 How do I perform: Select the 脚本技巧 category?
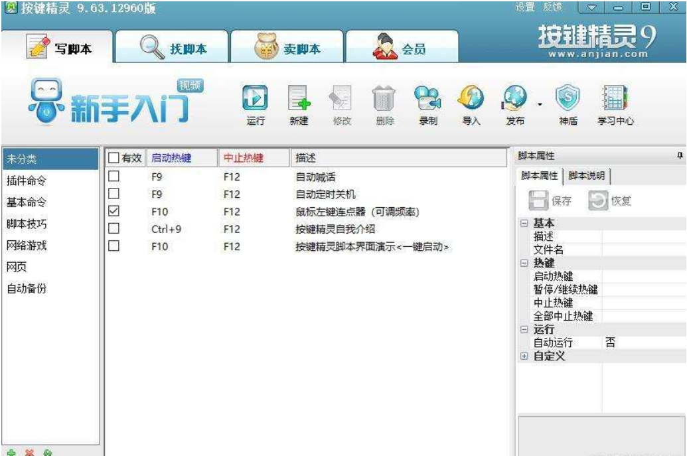tap(50, 224)
